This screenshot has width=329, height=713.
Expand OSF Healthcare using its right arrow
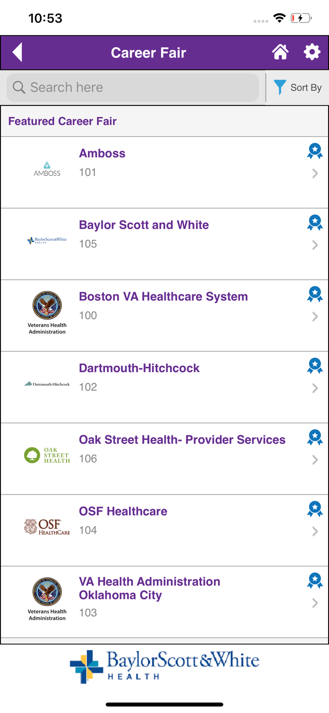coord(315,531)
